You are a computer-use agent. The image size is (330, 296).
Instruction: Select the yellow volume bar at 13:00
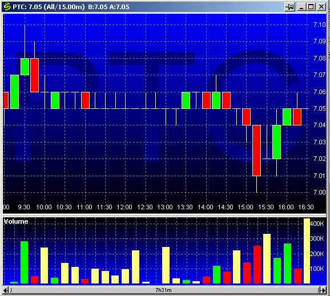coord(166,265)
